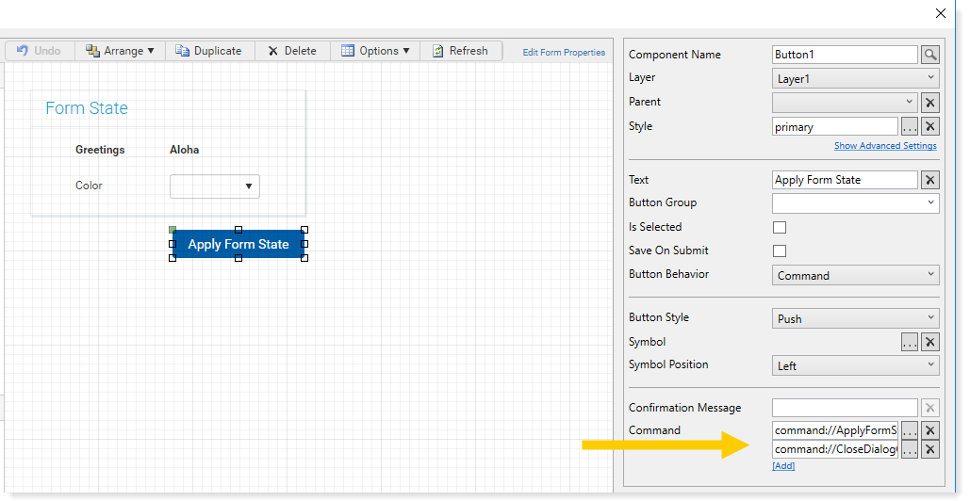The height and width of the screenshot is (501, 970).
Task: Enable the Save On Submit checkbox
Action: pyautogui.click(x=780, y=250)
